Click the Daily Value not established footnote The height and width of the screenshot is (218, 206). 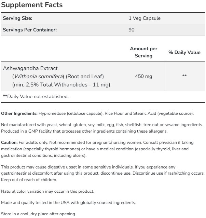click(36, 96)
